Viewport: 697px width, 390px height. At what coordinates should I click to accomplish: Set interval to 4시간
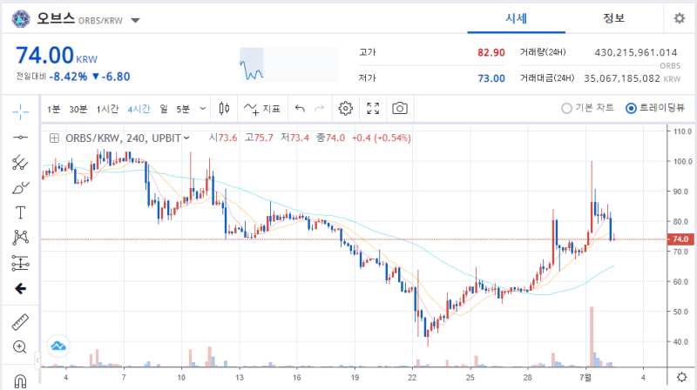point(139,109)
